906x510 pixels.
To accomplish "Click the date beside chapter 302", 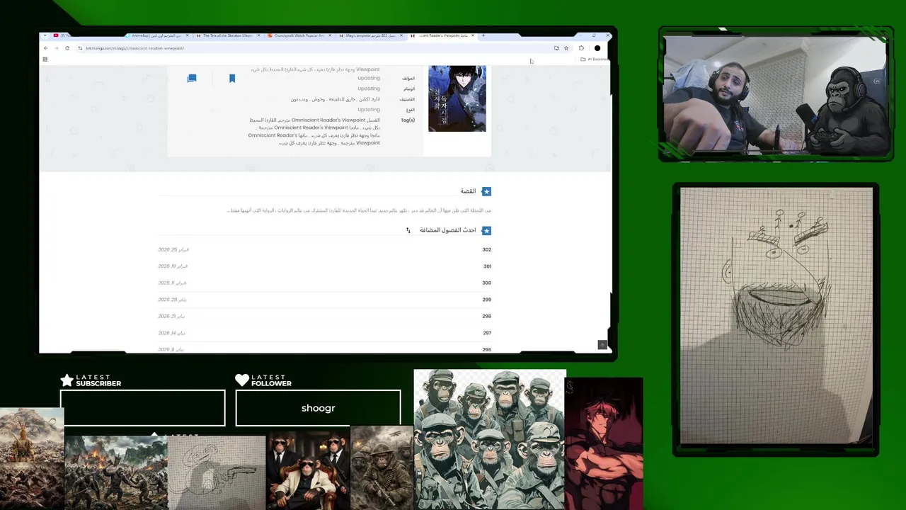I will click(173, 249).
